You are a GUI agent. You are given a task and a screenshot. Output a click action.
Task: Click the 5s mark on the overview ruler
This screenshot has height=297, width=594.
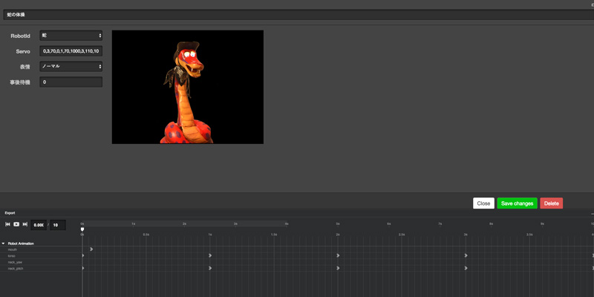(338, 224)
